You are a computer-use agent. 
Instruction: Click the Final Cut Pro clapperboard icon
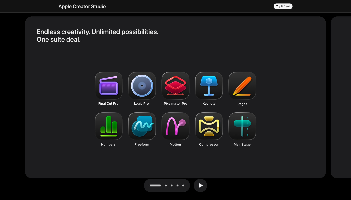[x=109, y=86]
